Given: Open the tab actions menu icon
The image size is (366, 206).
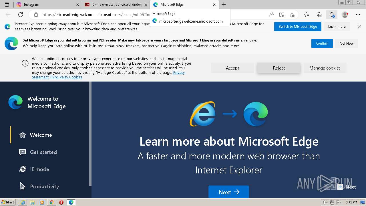Looking at the screenshot, I should [7, 5].
